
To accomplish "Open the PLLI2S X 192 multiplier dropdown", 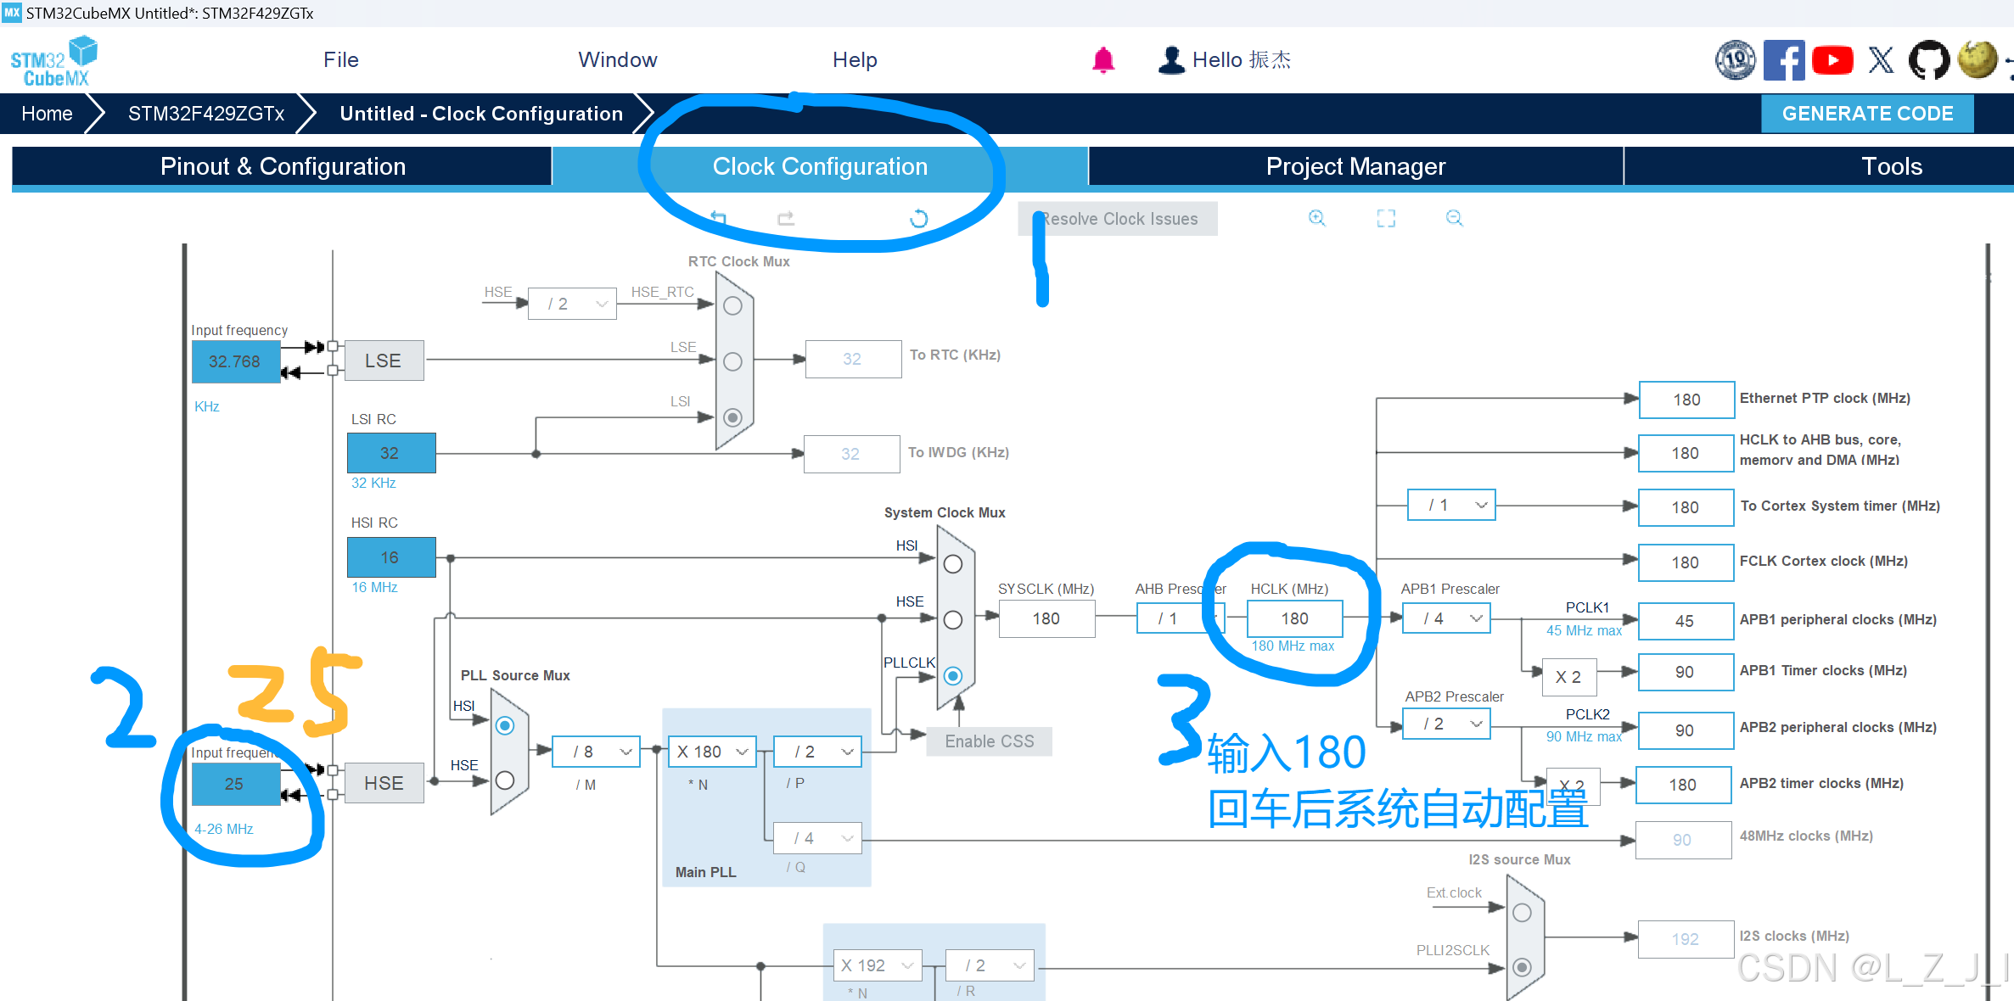I will (x=878, y=965).
